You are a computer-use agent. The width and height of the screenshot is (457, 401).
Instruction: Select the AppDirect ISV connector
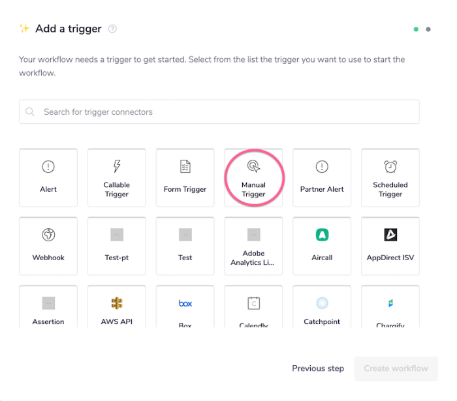[x=390, y=246]
